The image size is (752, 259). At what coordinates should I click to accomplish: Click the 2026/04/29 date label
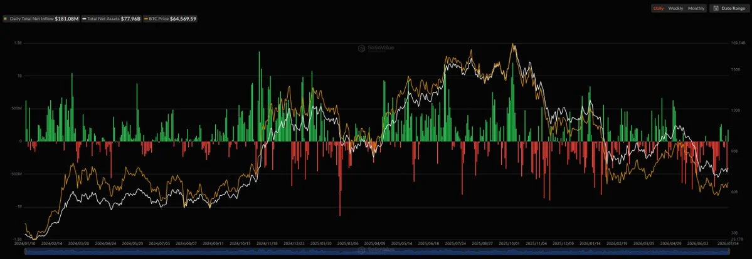coord(672,243)
